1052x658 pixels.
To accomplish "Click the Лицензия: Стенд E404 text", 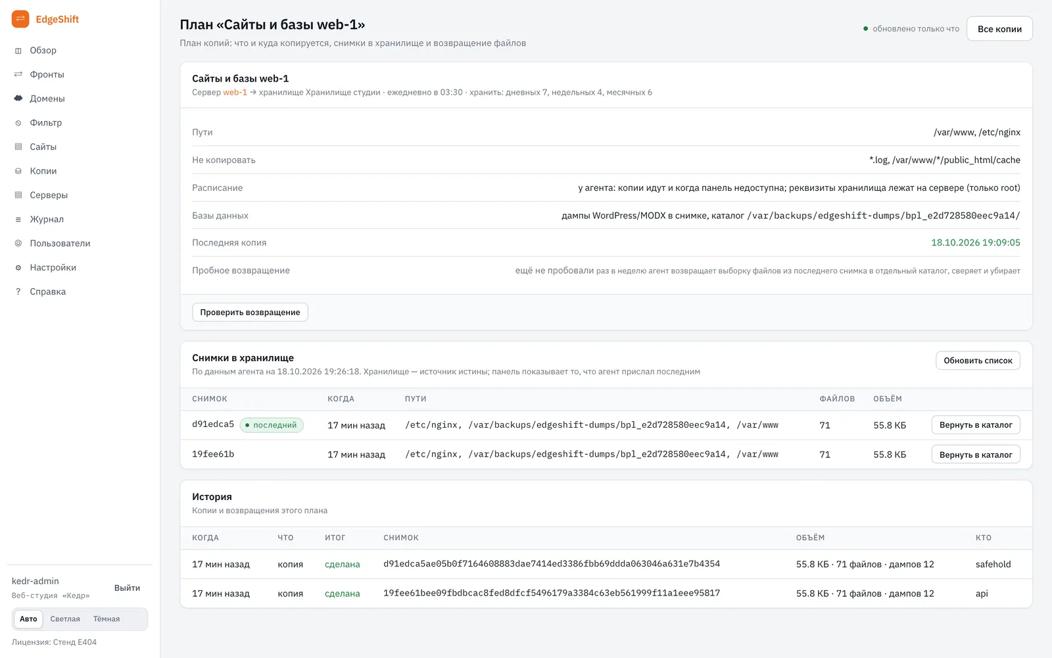I will pyautogui.click(x=54, y=642).
